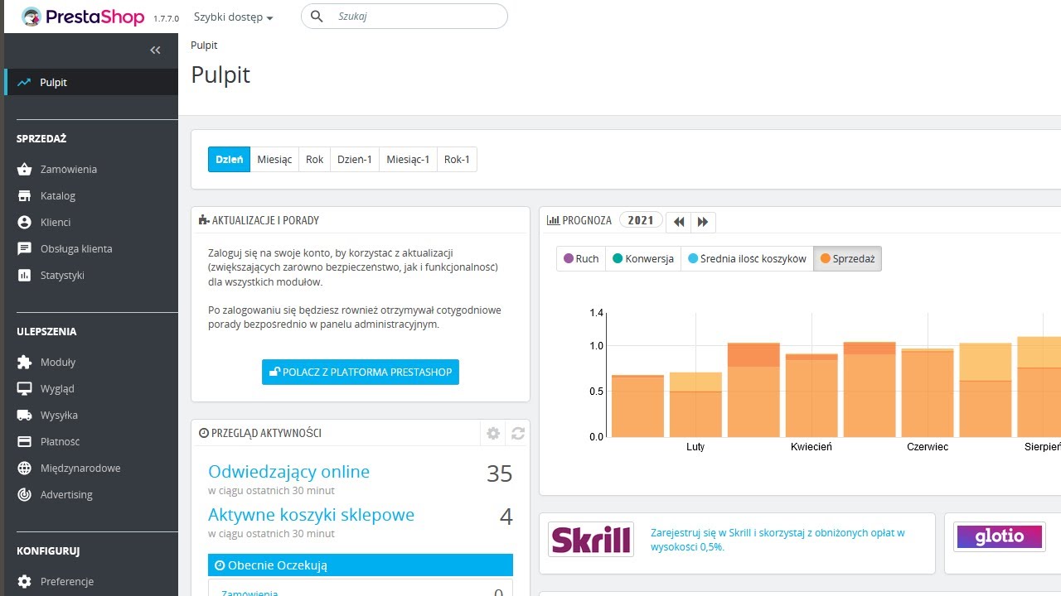This screenshot has height=596, width=1061.
Task: Toggle Ruch series in forecast chart
Action: click(581, 258)
